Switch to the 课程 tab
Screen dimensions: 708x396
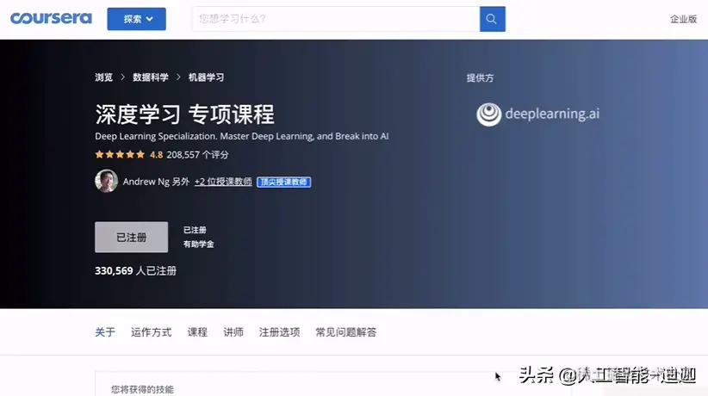pos(197,332)
